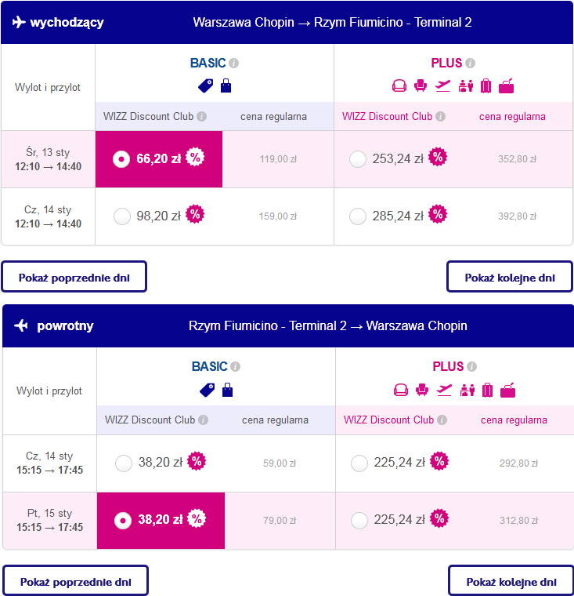This screenshot has width=574, height=596.
Task: Select the 98,20 zł BASIC fare for 14 sty
Action: tap(122, 216)
